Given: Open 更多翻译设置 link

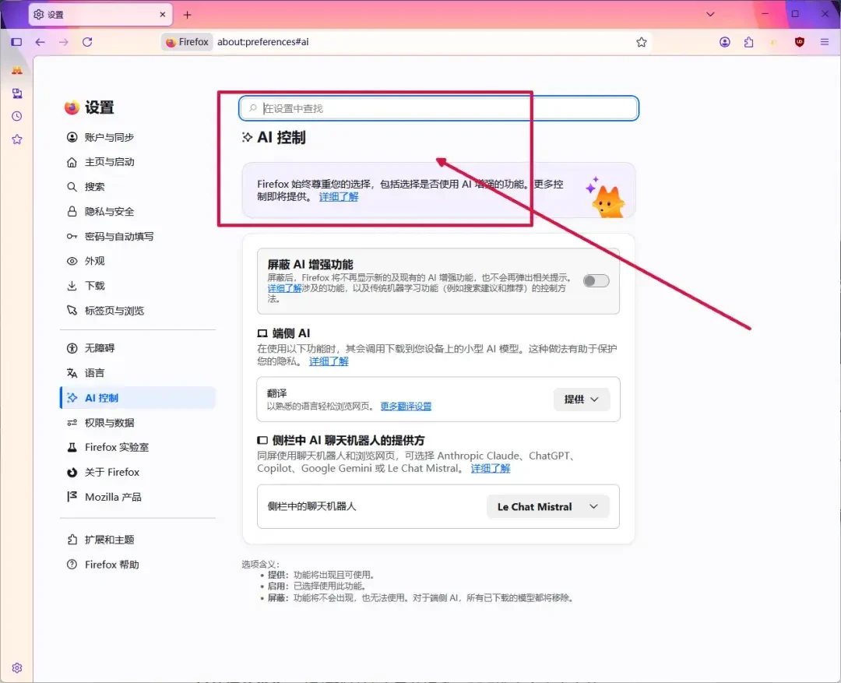Looking at the screenshot, I should pyautogui.click(x=406, y=407).
